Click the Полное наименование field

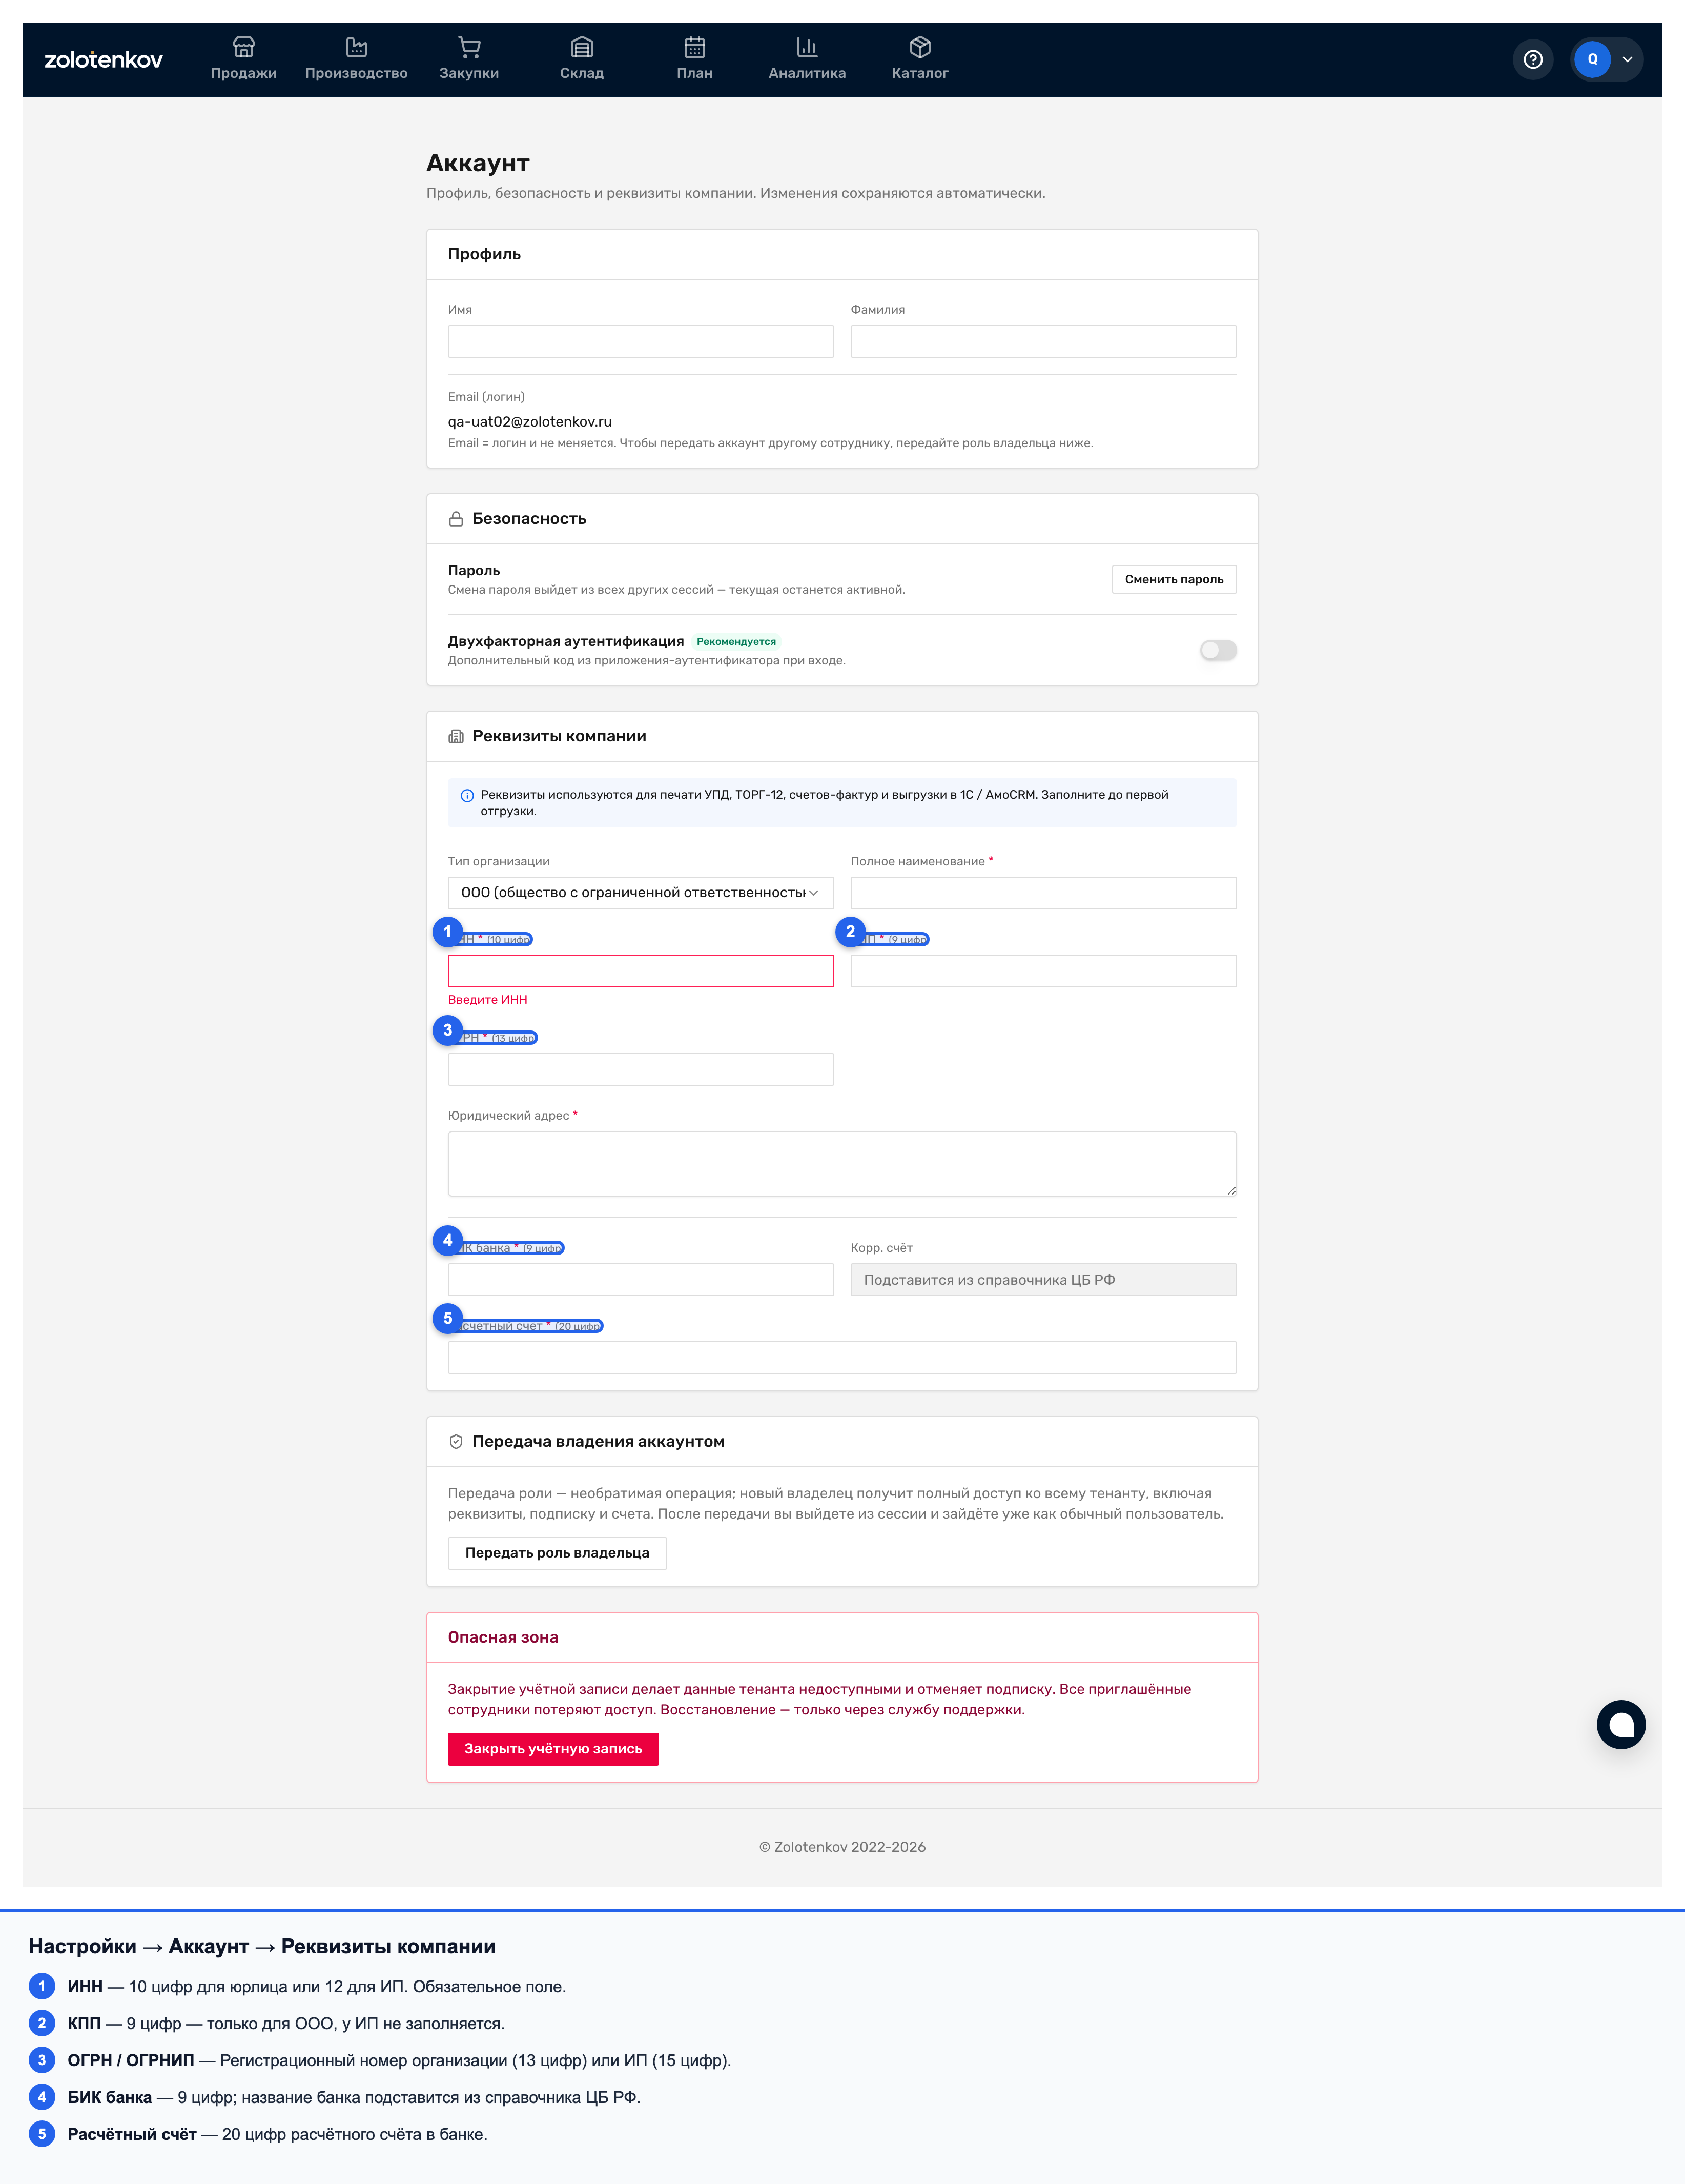click(1043, 893)
